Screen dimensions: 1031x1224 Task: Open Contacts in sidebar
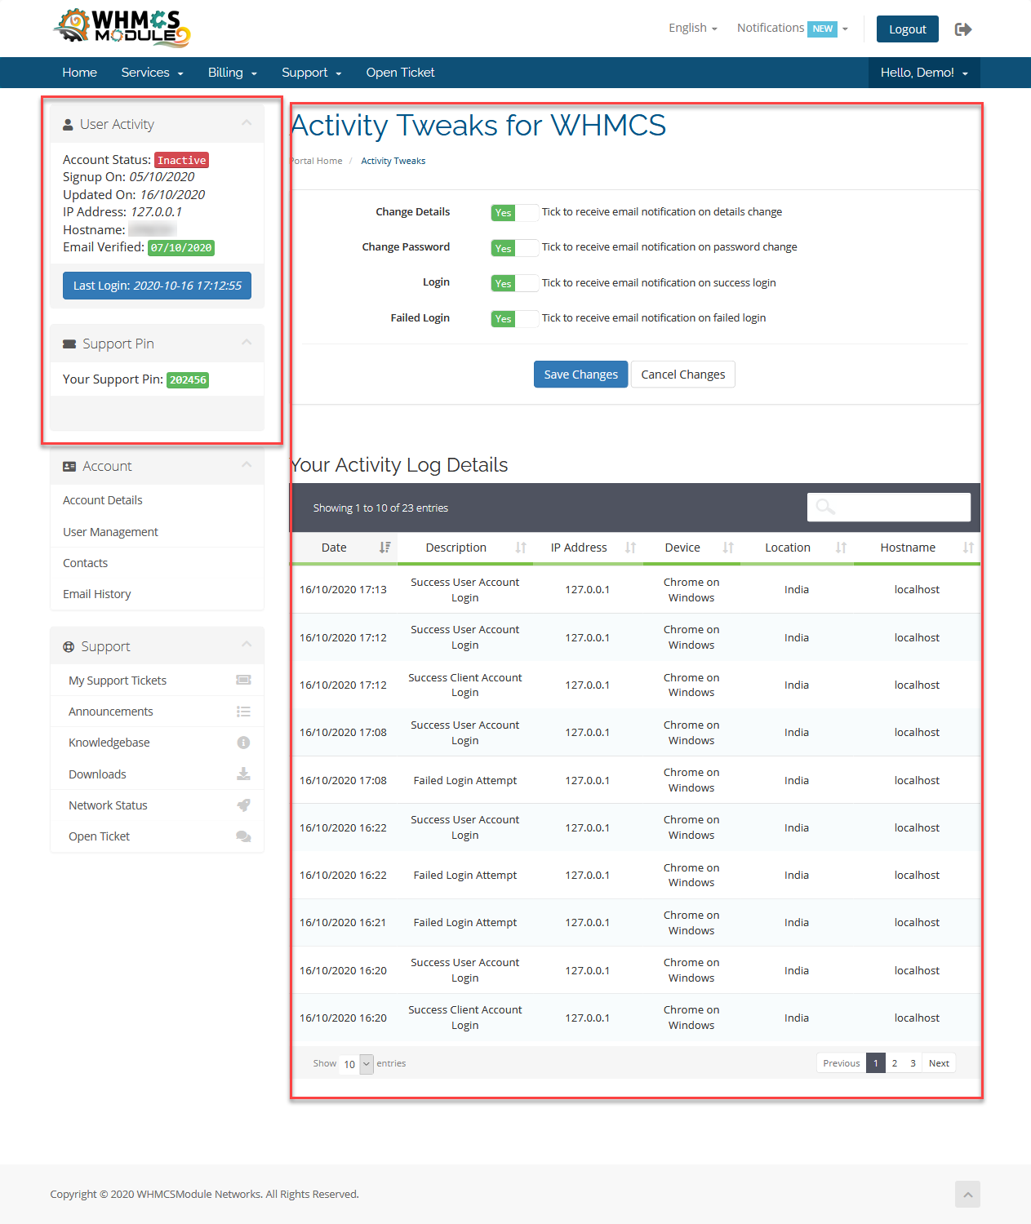coord(85,563)
